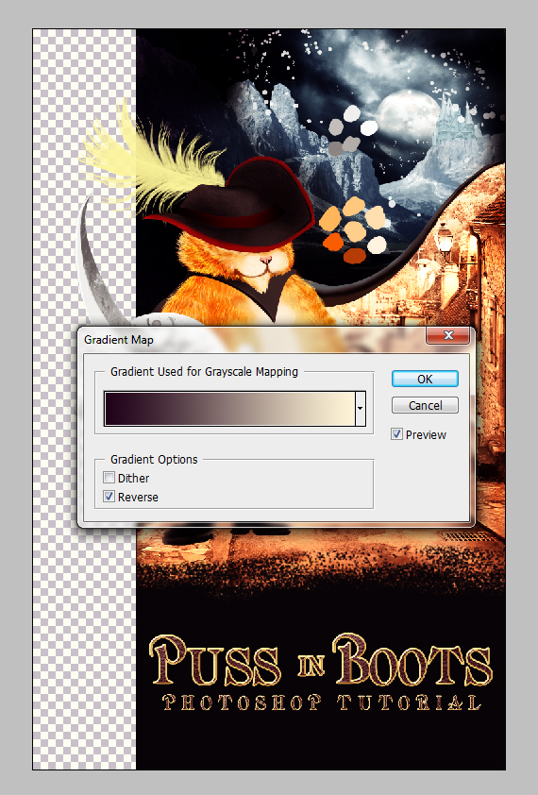Confirm Gradient Map with OK button
Viewport: 538px width, 795px height.
pyautogui.click(x=425, y=379)
